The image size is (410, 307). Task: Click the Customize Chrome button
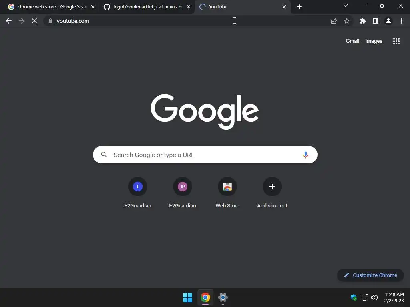[x=370, y=275]
